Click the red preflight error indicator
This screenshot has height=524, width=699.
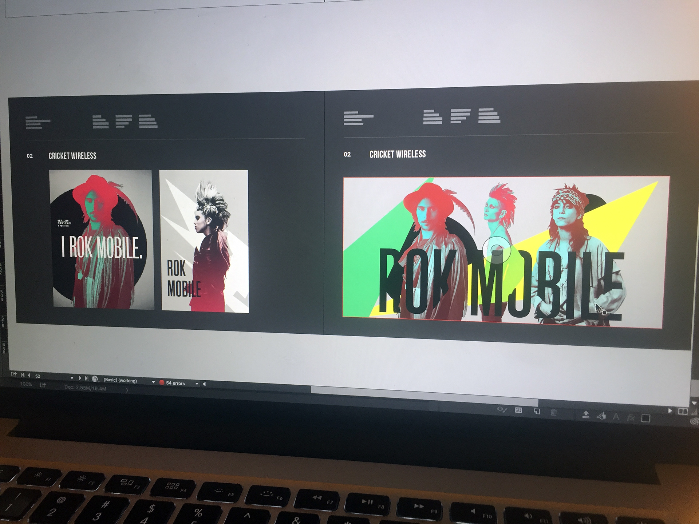click(x=162, y=382)
